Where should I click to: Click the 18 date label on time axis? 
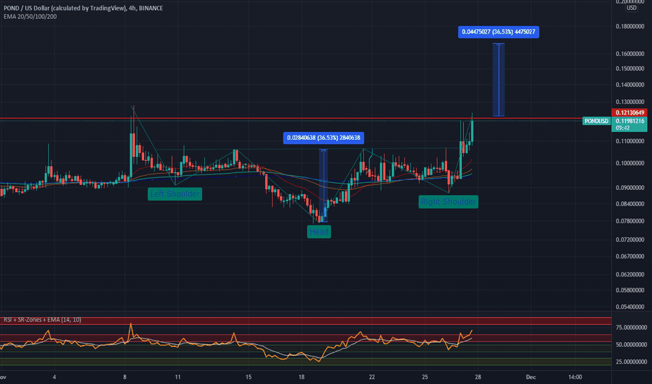tap(302, 377)
